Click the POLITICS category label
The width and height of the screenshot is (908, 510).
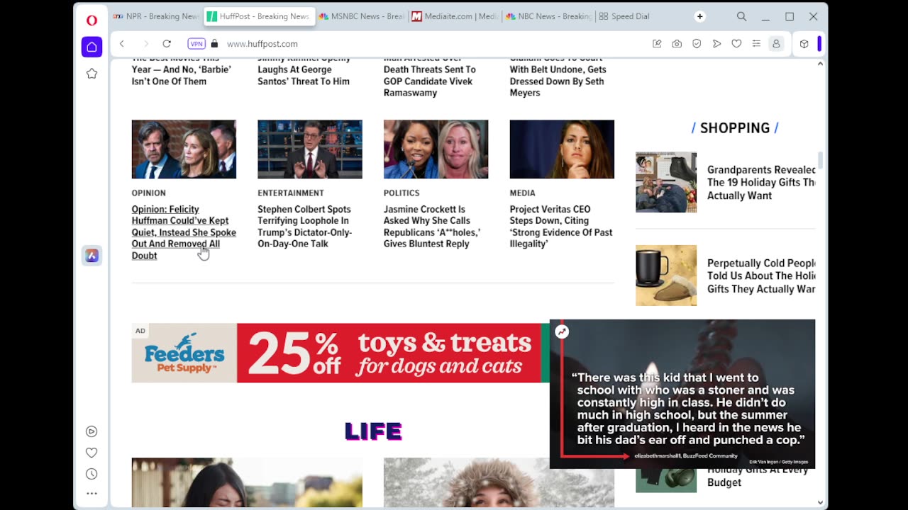402,193
